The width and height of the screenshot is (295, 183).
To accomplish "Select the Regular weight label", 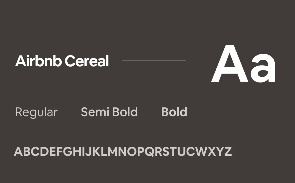I will [x=36, y=113].
